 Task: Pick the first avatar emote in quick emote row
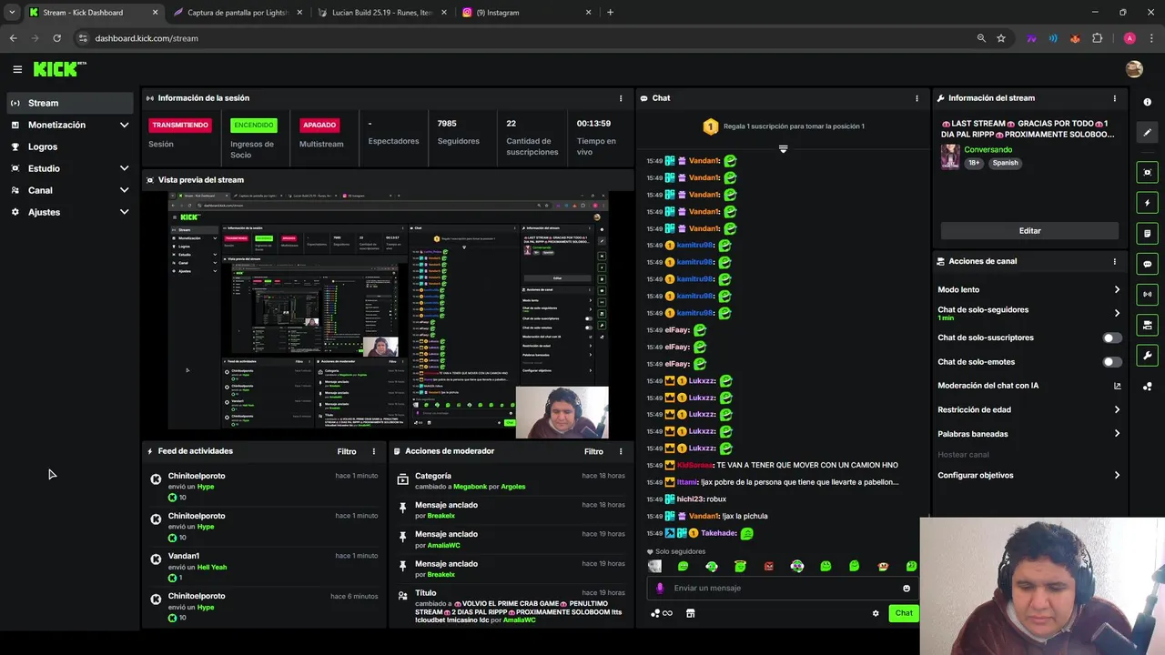click(654, 566)
